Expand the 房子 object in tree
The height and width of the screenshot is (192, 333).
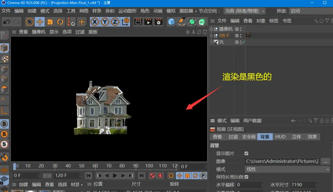(211, 36)
